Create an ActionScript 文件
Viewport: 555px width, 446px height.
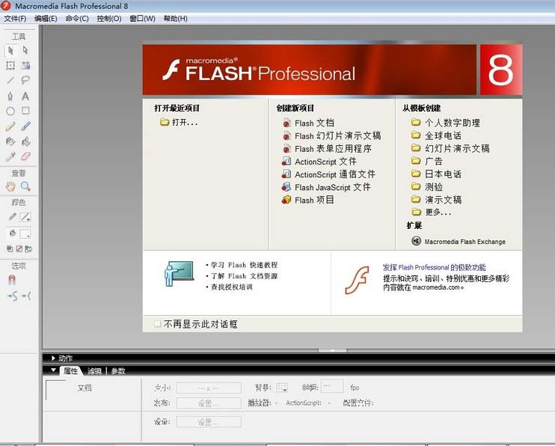coord(319,162)
